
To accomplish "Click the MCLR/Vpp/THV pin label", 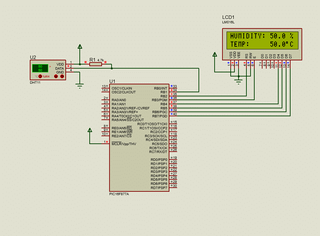I will pos(124,144).
